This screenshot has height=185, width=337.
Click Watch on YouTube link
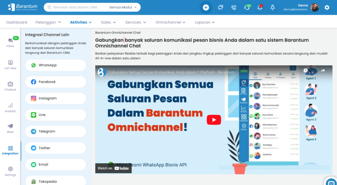[x=113, y=168]
